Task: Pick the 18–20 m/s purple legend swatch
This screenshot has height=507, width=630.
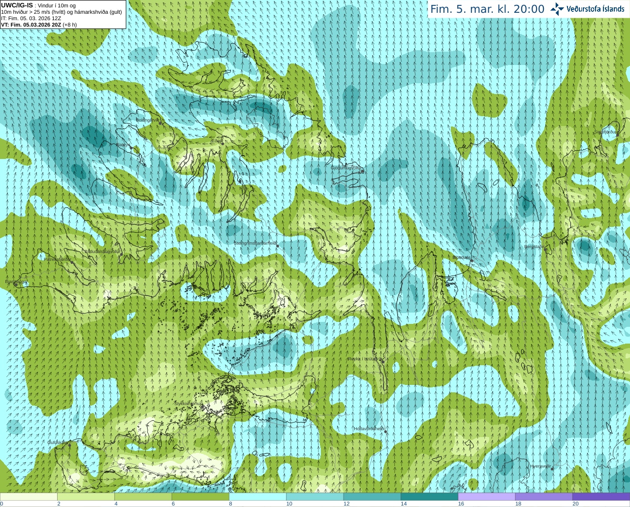Action: tap(544, 497)
